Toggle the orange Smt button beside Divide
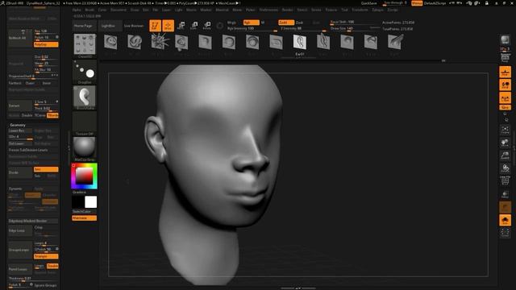516x290 pixels. click(x=46, y=169)
